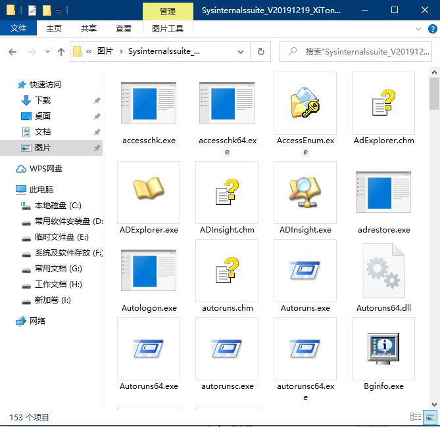This screenshot has width=440, height=427.
Task: Select the Autologon.exe file icon
Action: click(x=149, y=270)
